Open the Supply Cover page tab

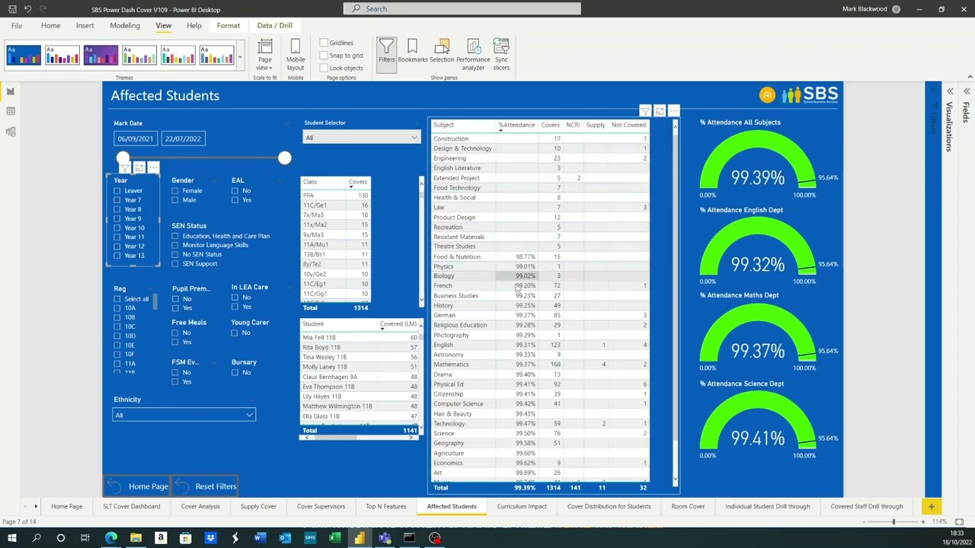click(x=258, y=506)
